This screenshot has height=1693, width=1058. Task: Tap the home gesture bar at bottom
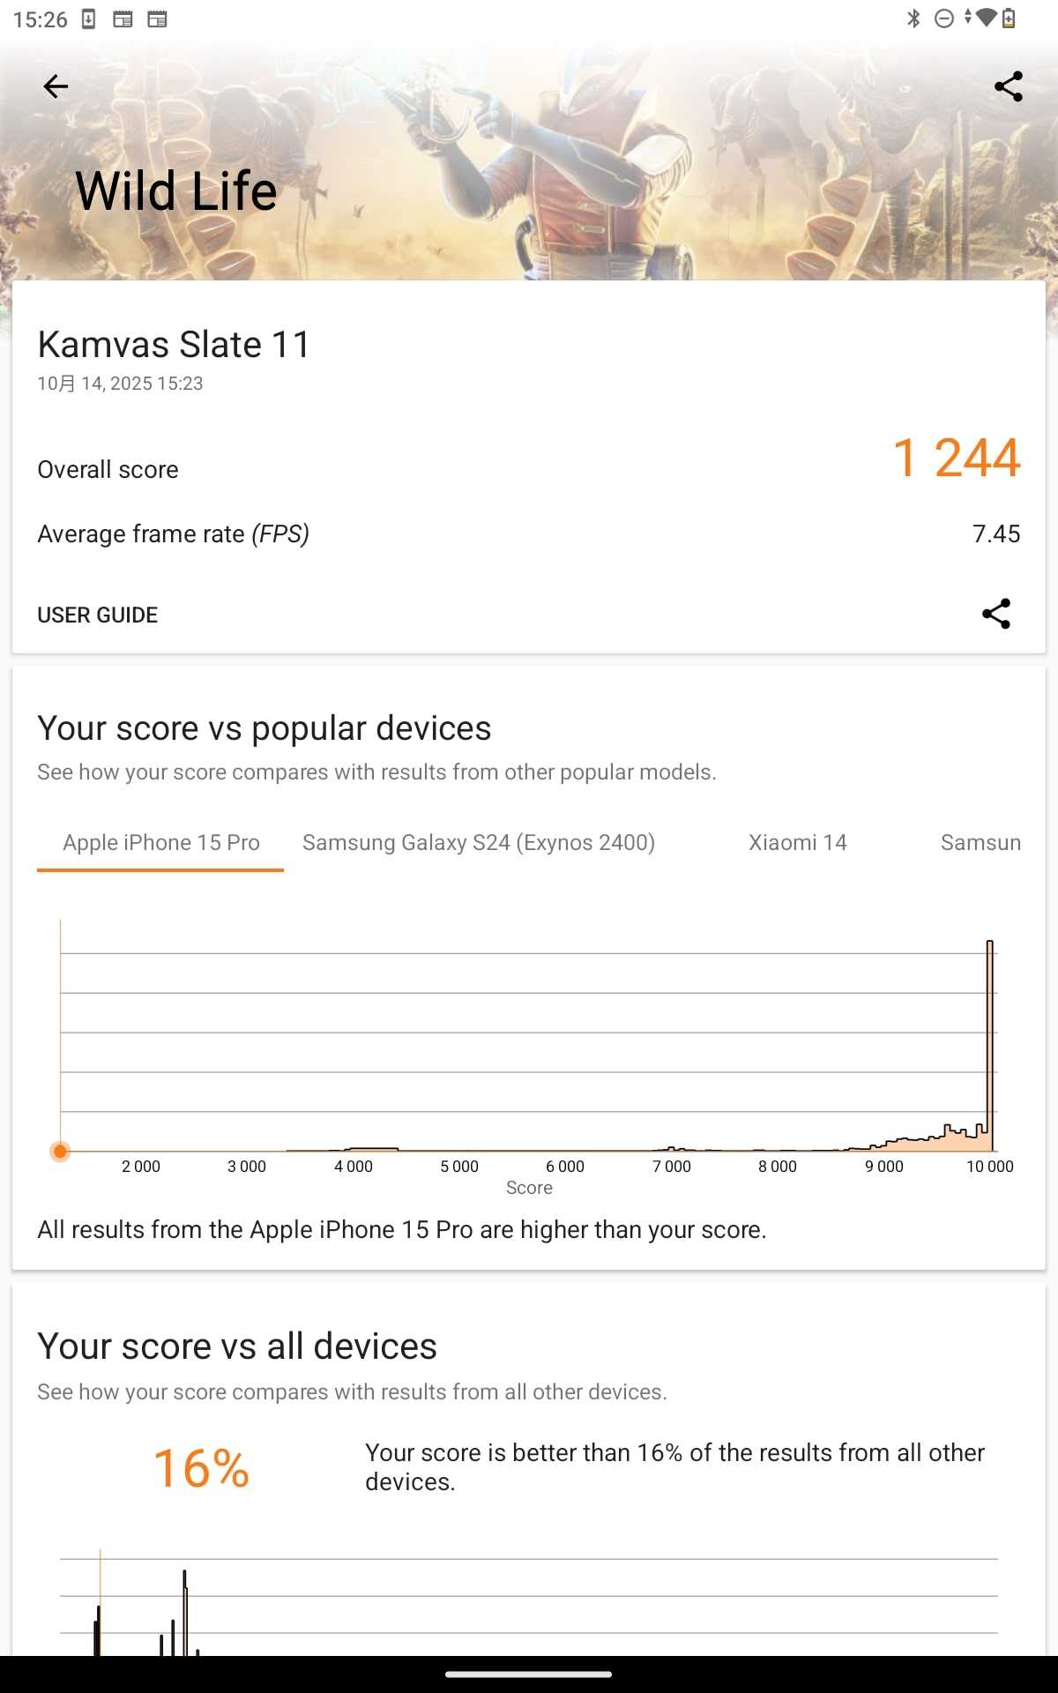529,1674
